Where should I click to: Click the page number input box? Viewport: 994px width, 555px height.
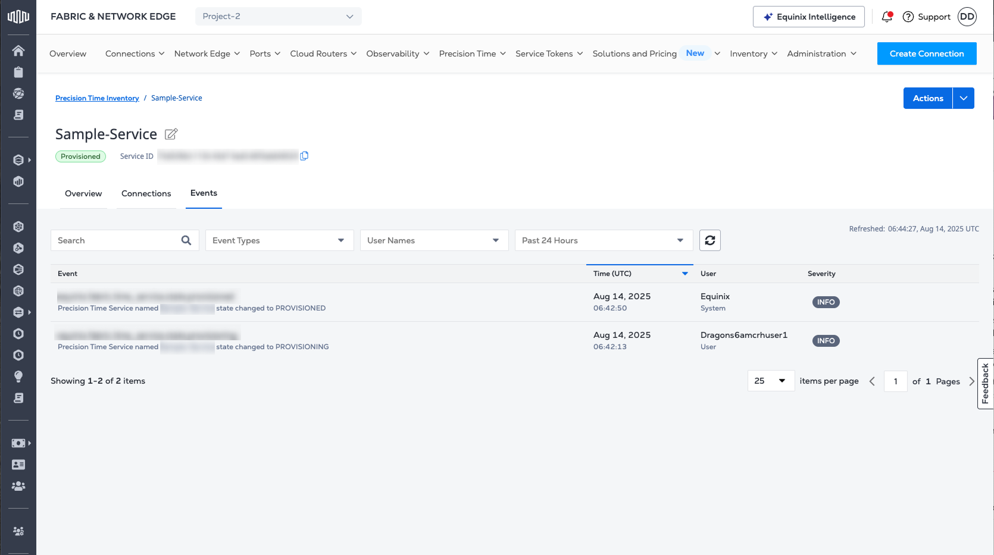click(x=896, y=381)
